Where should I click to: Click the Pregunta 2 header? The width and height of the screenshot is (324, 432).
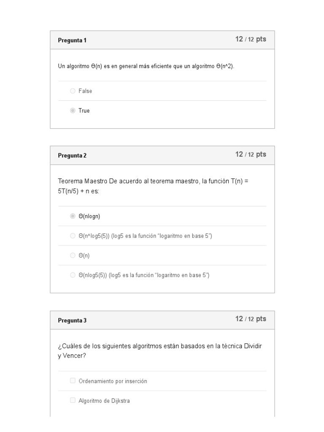pos(72,156)
